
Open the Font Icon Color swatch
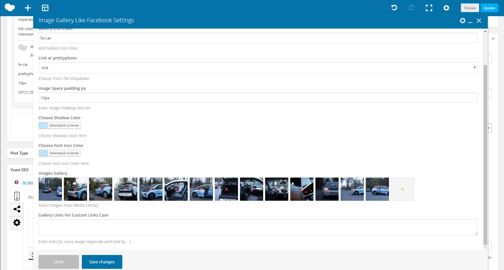tap(43, 153)
